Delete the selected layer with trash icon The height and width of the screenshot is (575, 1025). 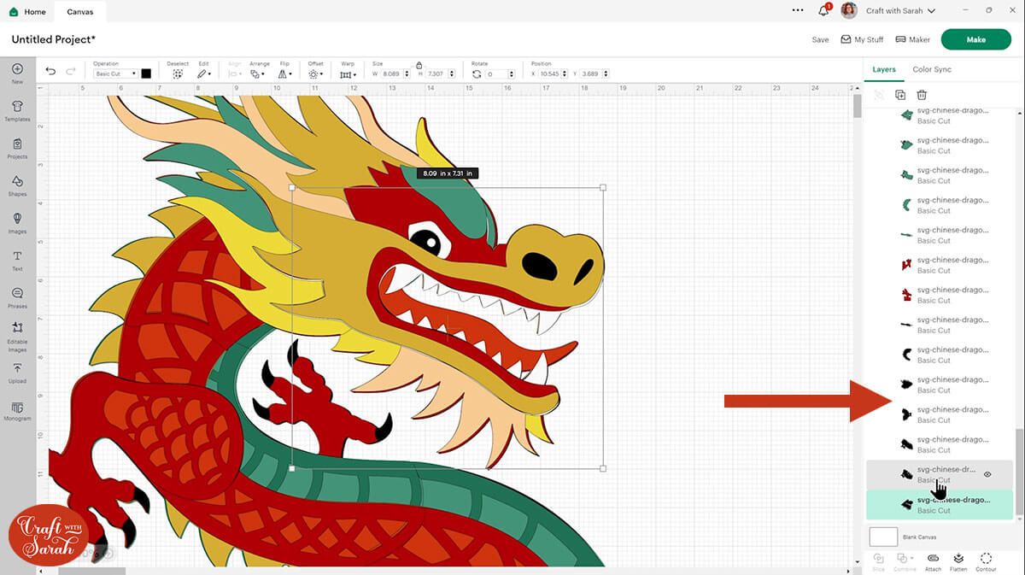[922, 95]
